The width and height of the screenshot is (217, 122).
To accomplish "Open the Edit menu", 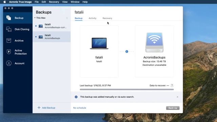I will 44,2.
